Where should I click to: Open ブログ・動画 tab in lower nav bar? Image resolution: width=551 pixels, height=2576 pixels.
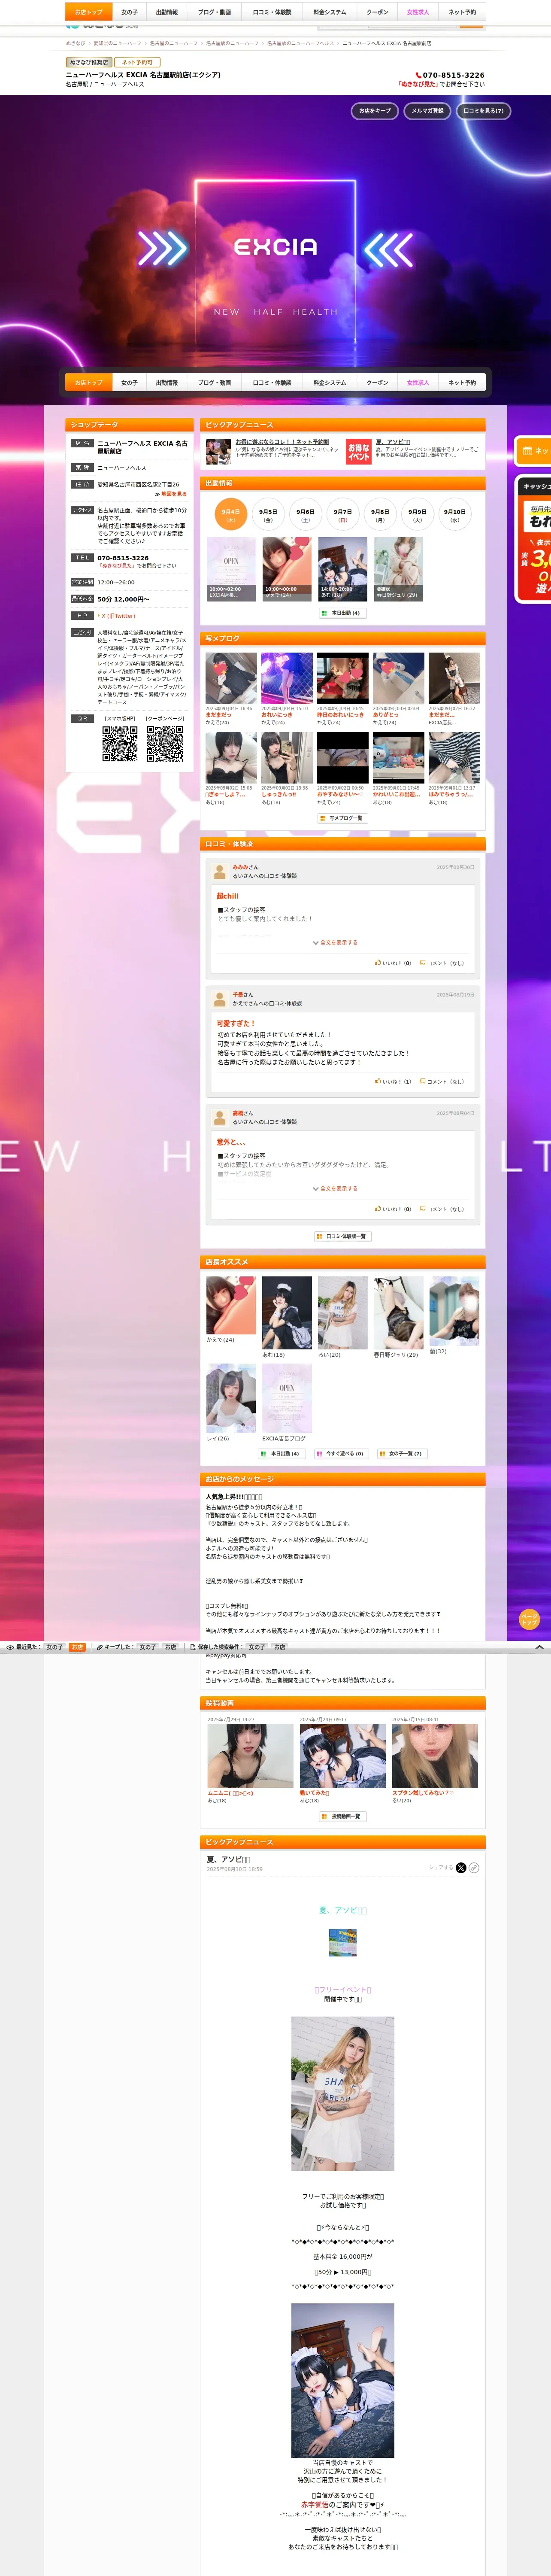tap(214, 382)
